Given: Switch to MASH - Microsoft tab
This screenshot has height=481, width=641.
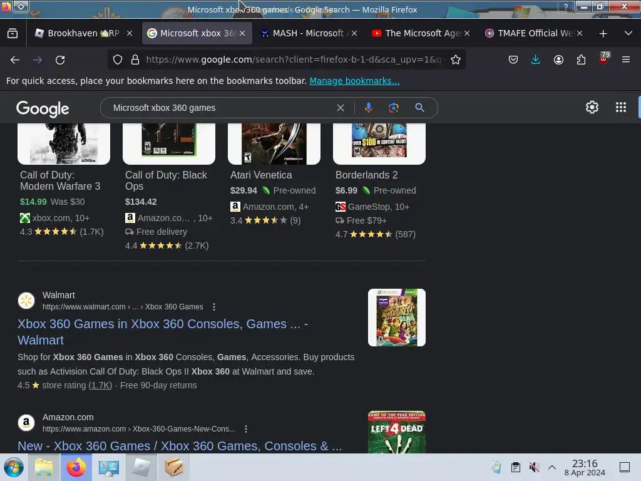Looking at the screenshot, I should pyautogui.click(x=308, y=33).
